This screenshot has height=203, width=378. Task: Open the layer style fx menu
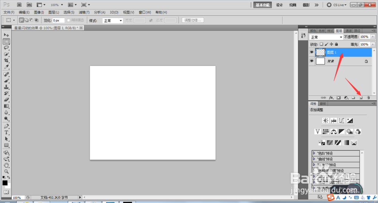[x=331, y=98]
